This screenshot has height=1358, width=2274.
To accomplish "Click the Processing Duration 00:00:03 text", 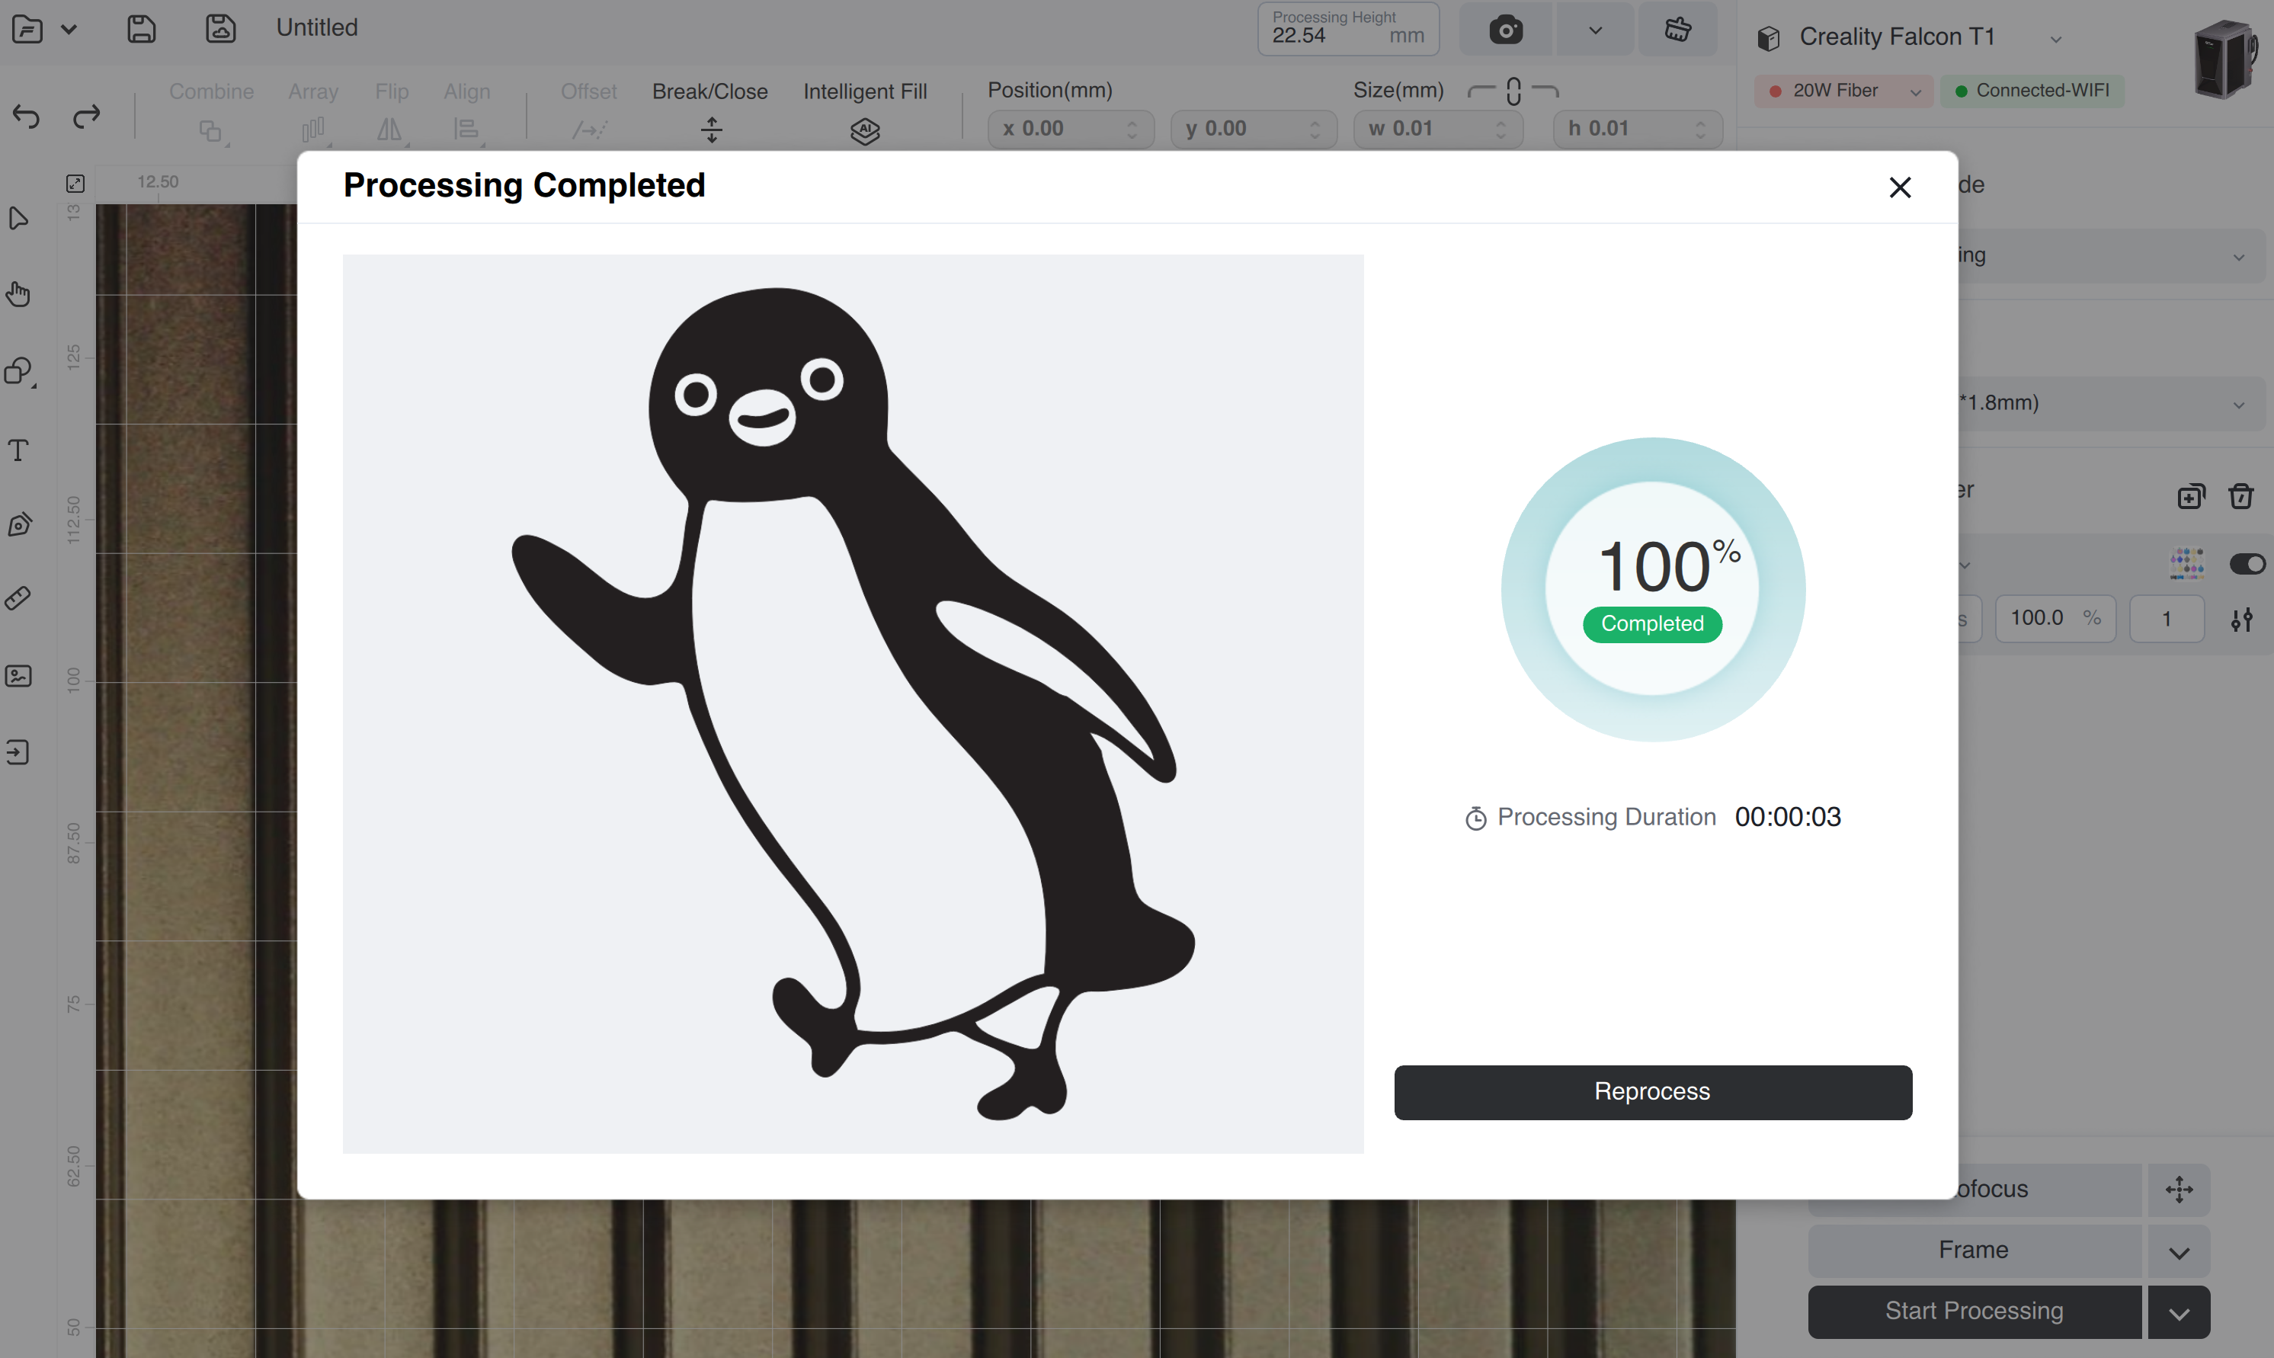I will (x=1653, y=817).
